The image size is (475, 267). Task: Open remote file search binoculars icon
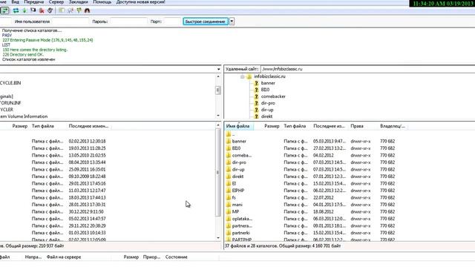coord(88,10)
